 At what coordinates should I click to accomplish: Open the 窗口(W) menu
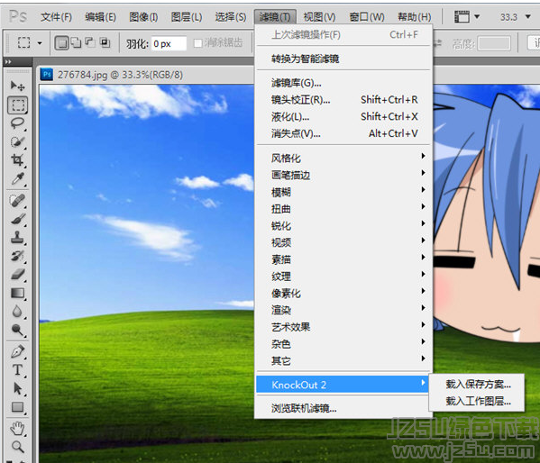[x=367, y=16]
